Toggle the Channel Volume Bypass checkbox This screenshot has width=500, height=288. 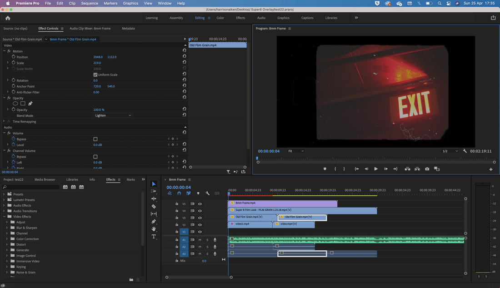tap(95, 157)
